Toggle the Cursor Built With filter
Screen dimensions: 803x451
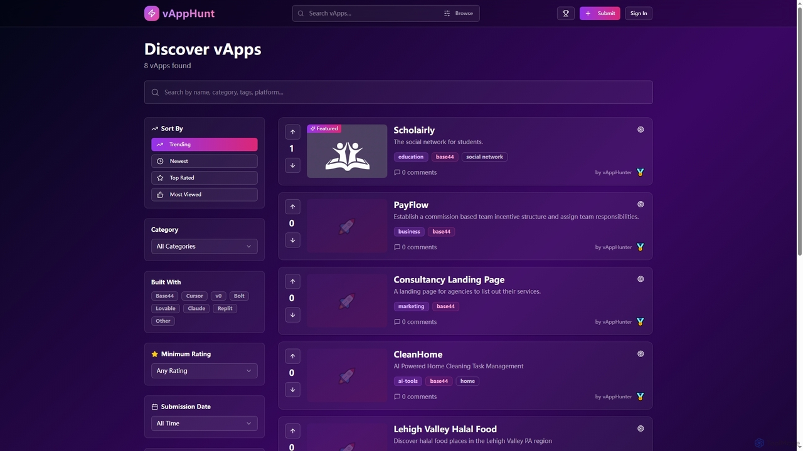[194, 296]
